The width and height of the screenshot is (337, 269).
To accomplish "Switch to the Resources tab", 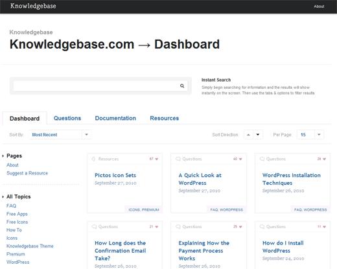I will coord(165,118).
